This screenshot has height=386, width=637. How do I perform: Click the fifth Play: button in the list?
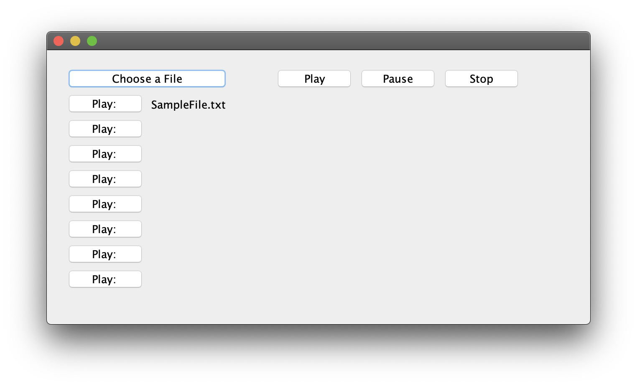pyautogui.click(x=105, y=204)
